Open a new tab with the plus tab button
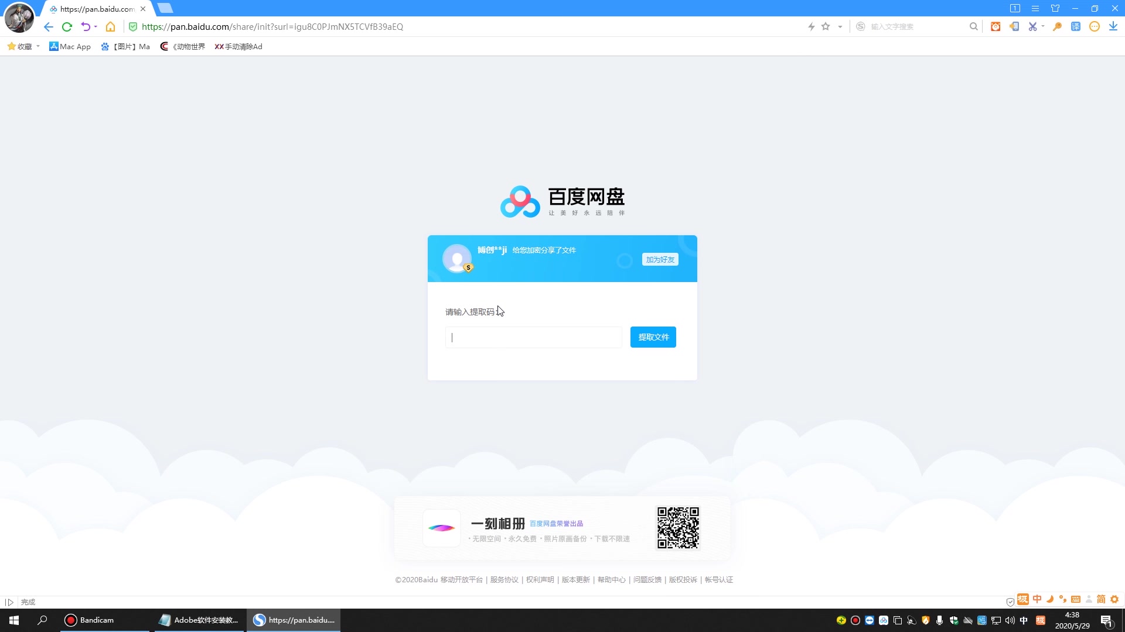 [165, 8]
